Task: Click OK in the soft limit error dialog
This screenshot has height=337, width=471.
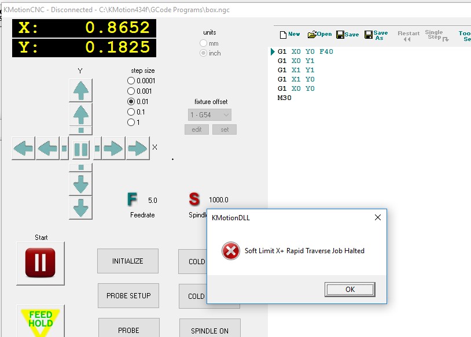Action: click(x=349, y=289)
